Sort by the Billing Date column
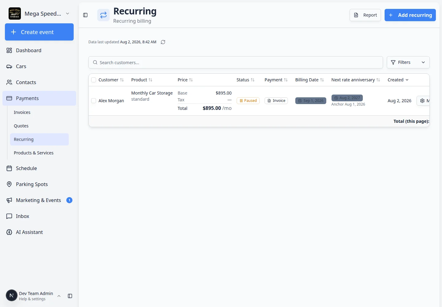 (310, 80)
